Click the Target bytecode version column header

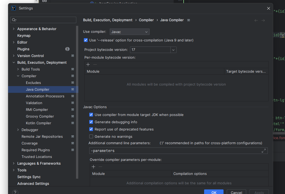pyautogui.click(x=246, y=71)
